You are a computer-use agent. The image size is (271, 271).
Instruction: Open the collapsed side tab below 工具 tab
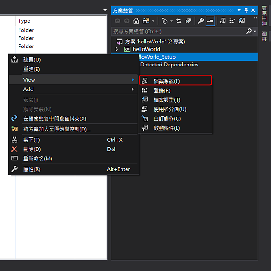pos(264,36)
